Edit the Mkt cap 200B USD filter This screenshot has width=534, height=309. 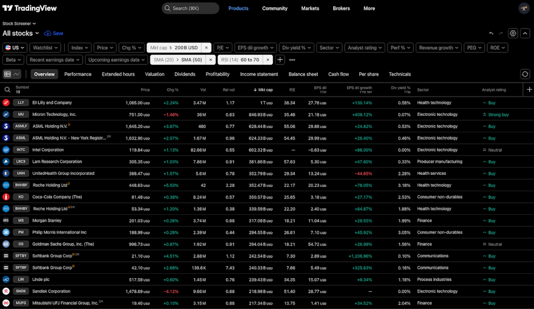174,48
